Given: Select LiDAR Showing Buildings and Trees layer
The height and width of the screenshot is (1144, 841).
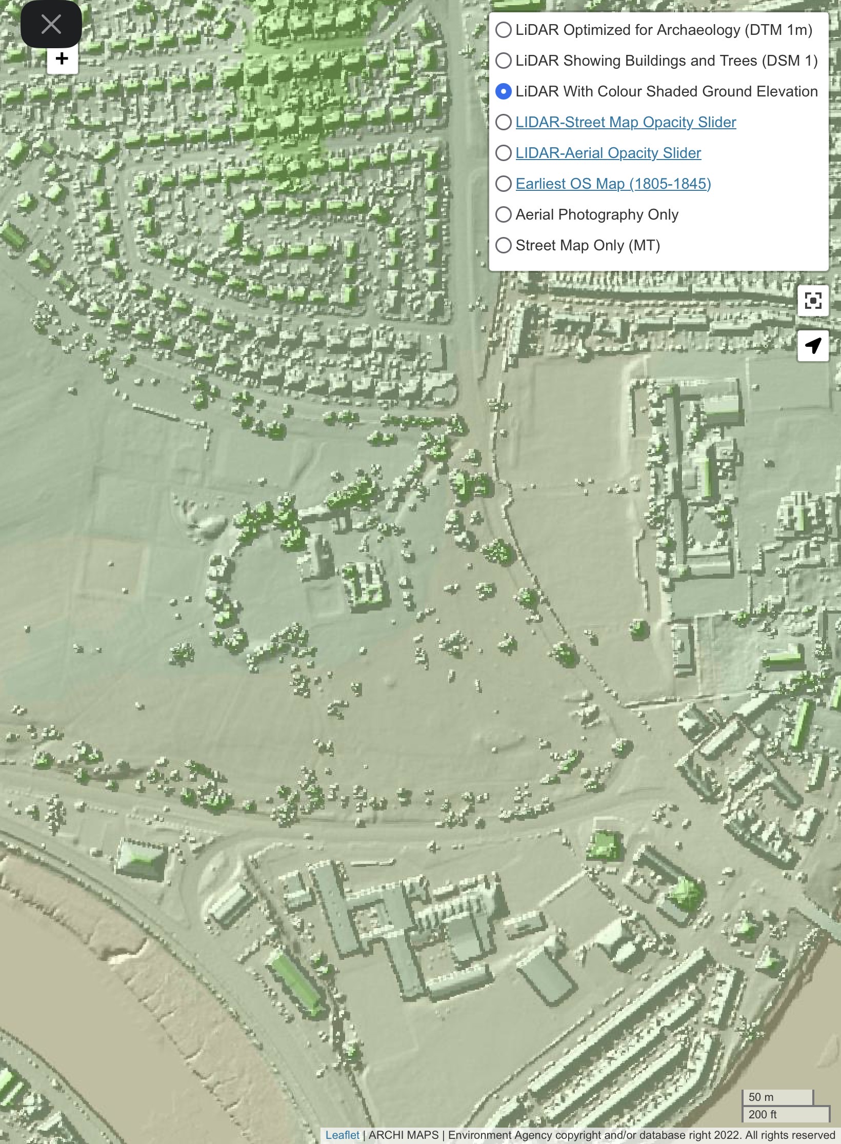Looking at the screenshot, I should click(504, 61).
